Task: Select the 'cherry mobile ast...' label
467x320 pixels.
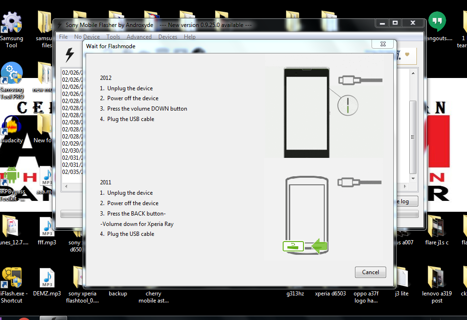Action: click(x=154, y=297)
